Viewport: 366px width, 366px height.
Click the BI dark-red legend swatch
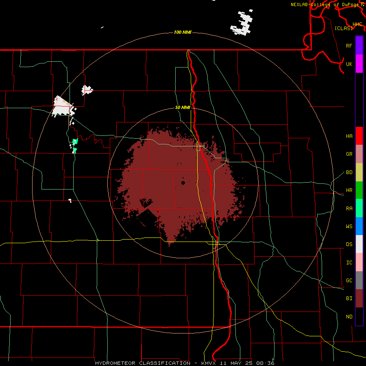[359, 298]
